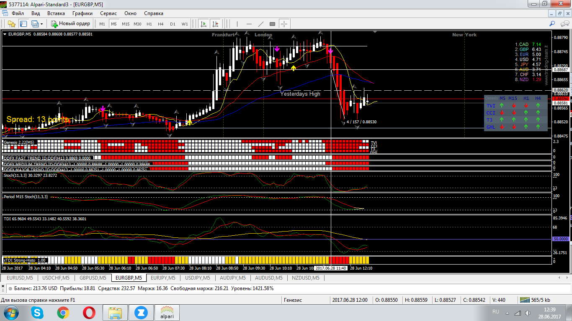Switch to W1 timeframe
572x321 pixels.
point(185,24)
